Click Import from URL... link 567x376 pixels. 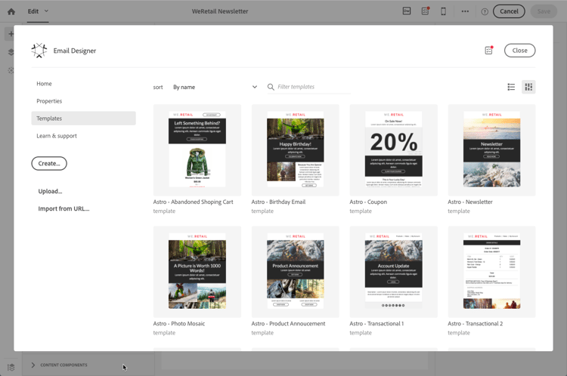coord(64,209)
